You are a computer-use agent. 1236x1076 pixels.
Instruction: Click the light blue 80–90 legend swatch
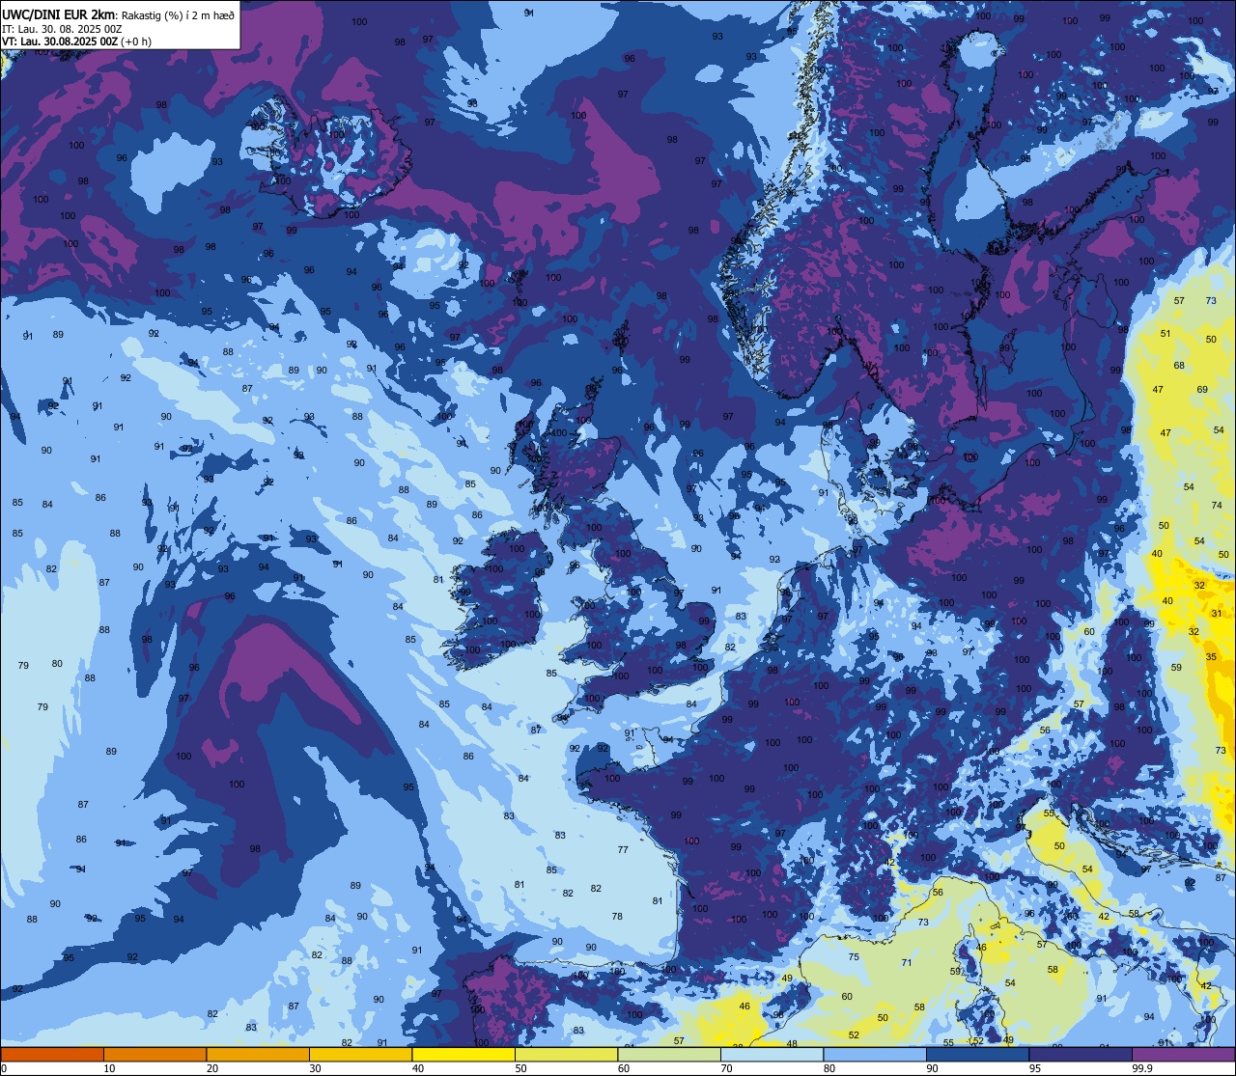875,1054
